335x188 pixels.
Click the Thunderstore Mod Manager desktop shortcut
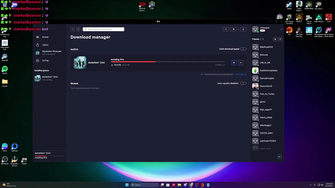point(319,32)
